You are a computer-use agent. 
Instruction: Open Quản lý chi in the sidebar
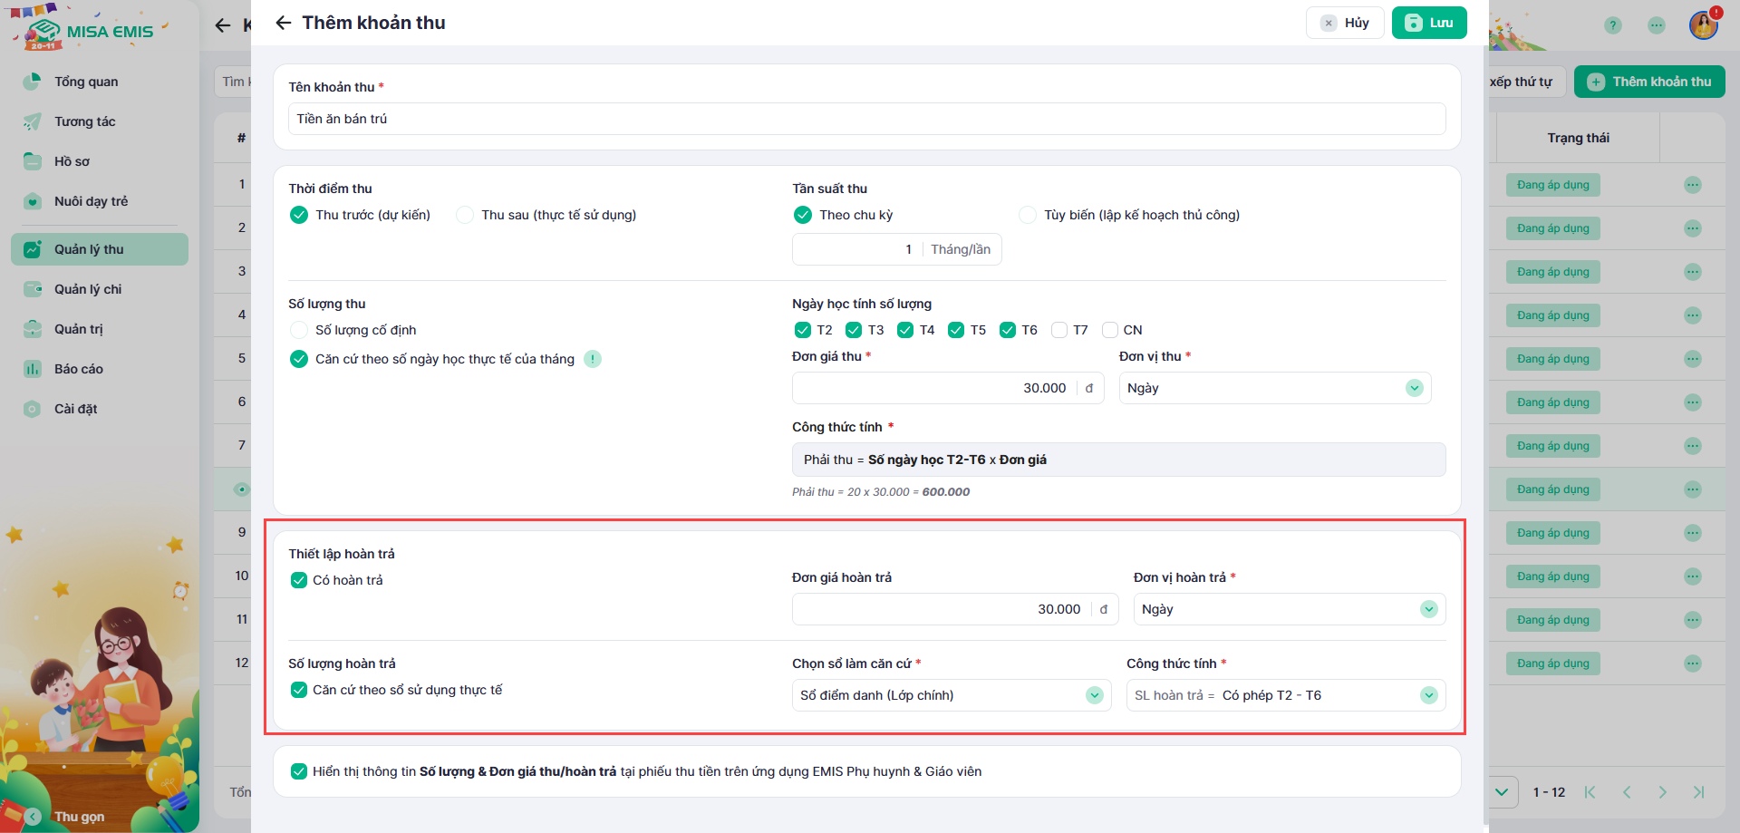pyautogui.click(x=88, y=289)
